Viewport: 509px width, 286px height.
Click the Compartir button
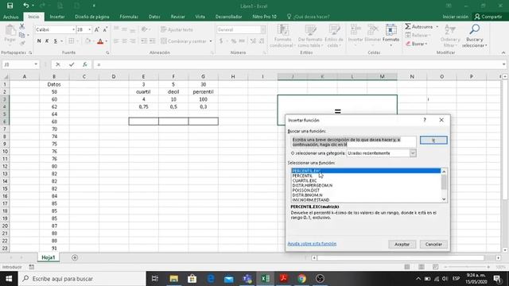coord(488,17)
